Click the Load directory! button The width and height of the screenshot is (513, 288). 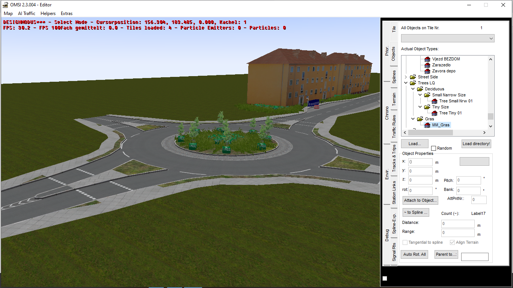point(476,144)
